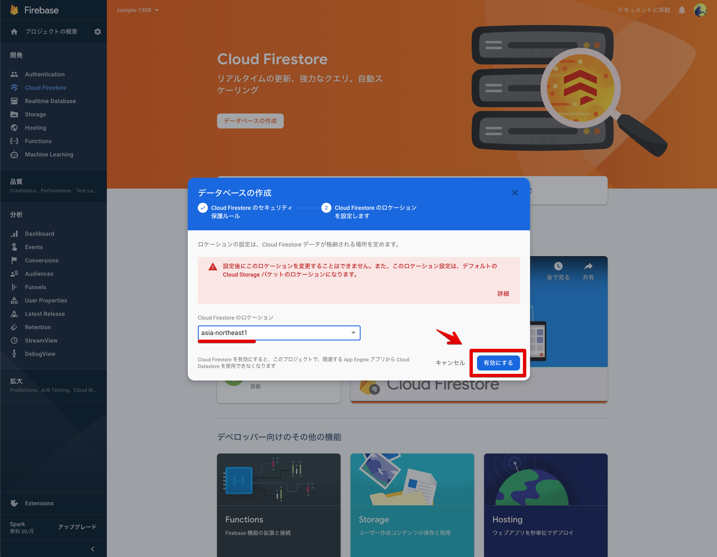
Task: Open the ドキュメントに移動 link
Action: [644, 10]
